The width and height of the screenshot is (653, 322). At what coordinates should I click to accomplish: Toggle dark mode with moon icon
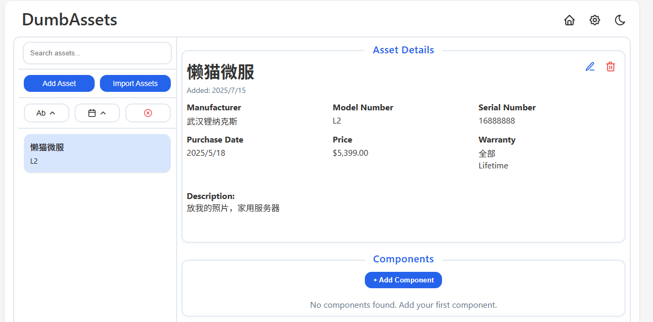620,20
